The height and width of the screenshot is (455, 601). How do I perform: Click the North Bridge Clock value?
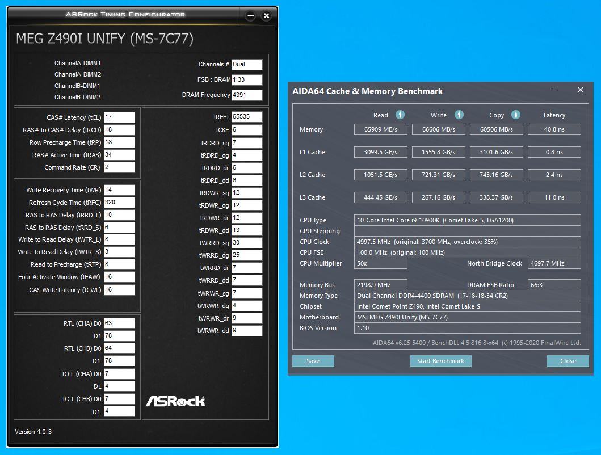click(554, 263)
